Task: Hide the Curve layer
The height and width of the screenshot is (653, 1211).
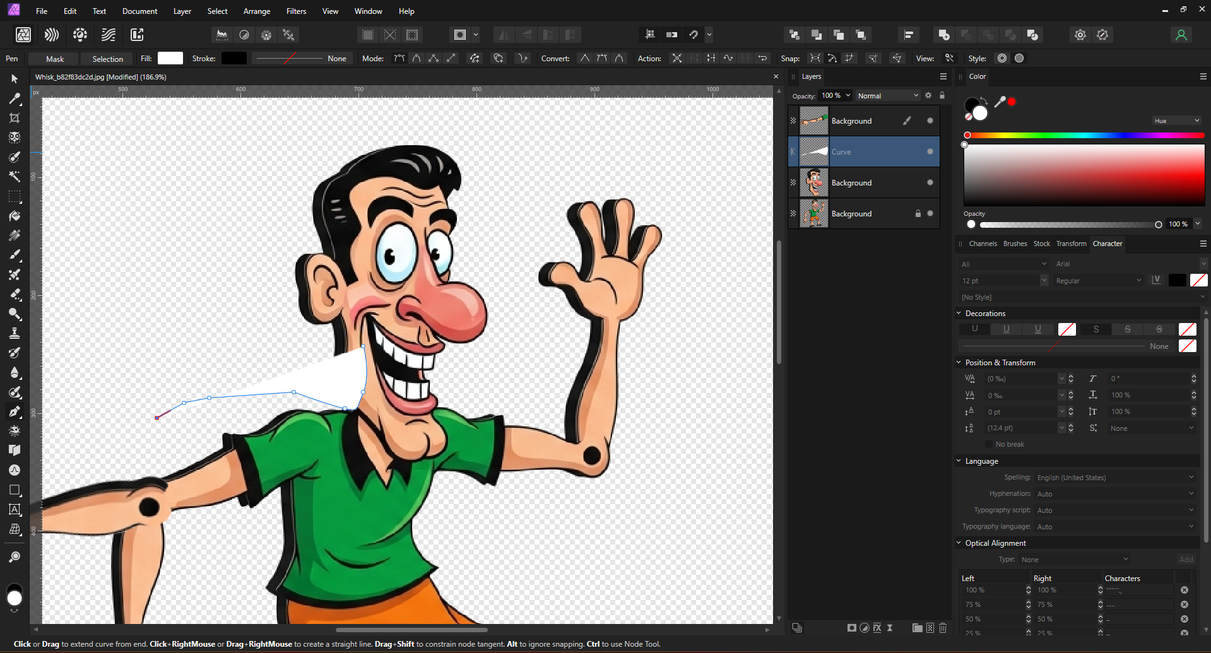Action: [930, 151]
